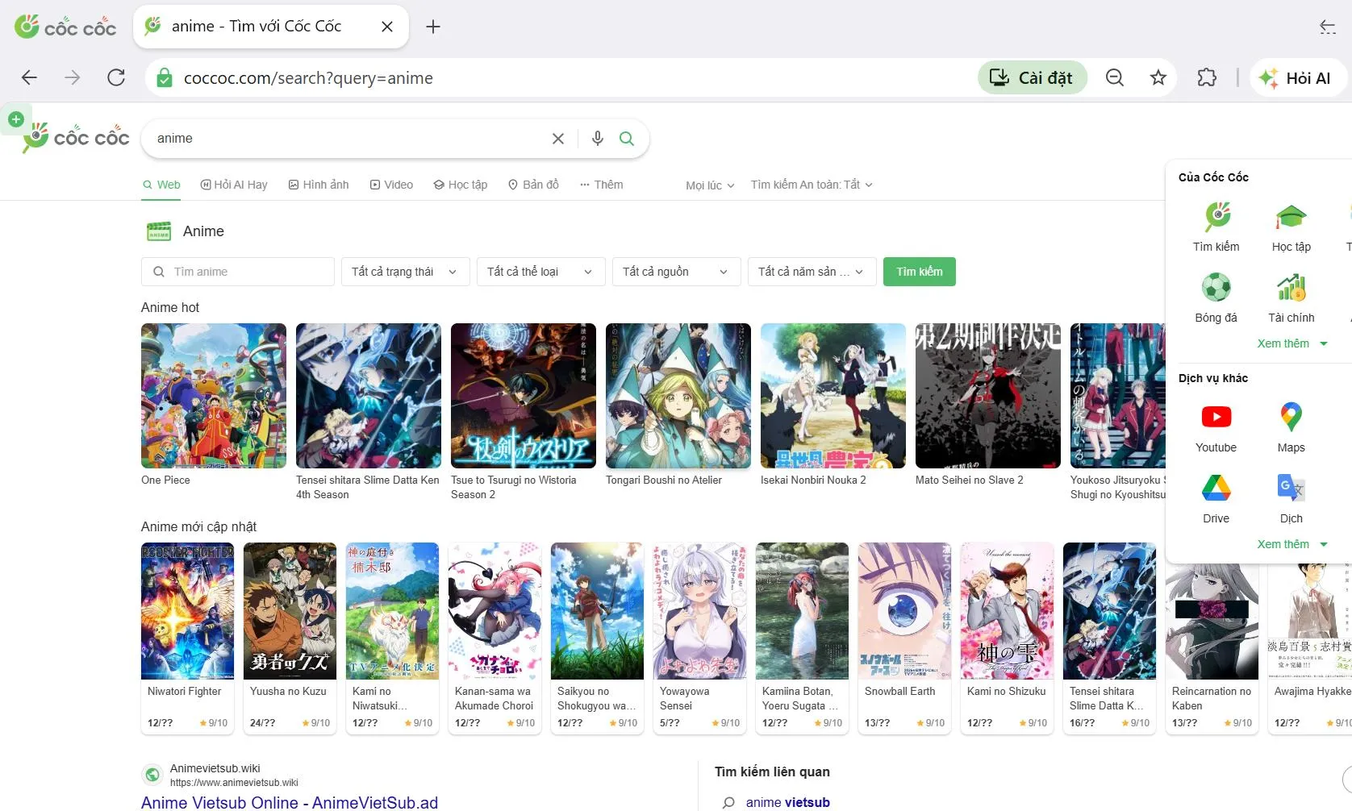Switch to the Web tab
The image size is (1352, 811).
[161, 185]
